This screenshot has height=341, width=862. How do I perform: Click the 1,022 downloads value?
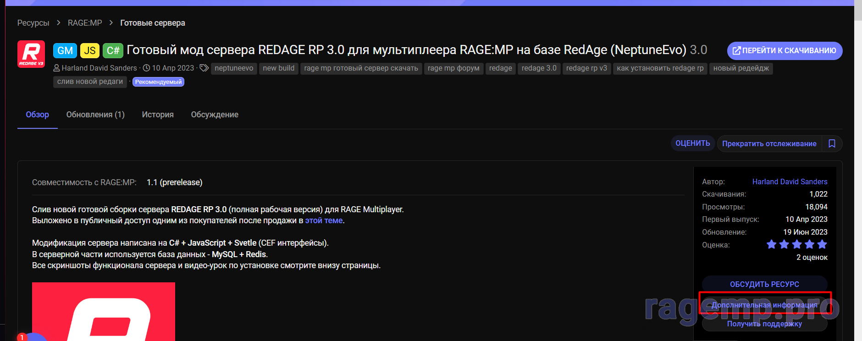point(818,194)
